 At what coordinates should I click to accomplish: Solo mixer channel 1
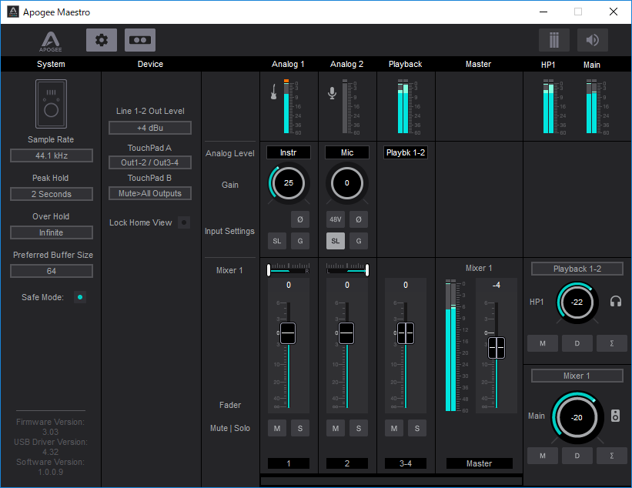coord(300,429)
